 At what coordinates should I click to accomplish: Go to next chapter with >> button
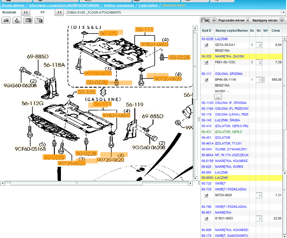pos(59,12)
